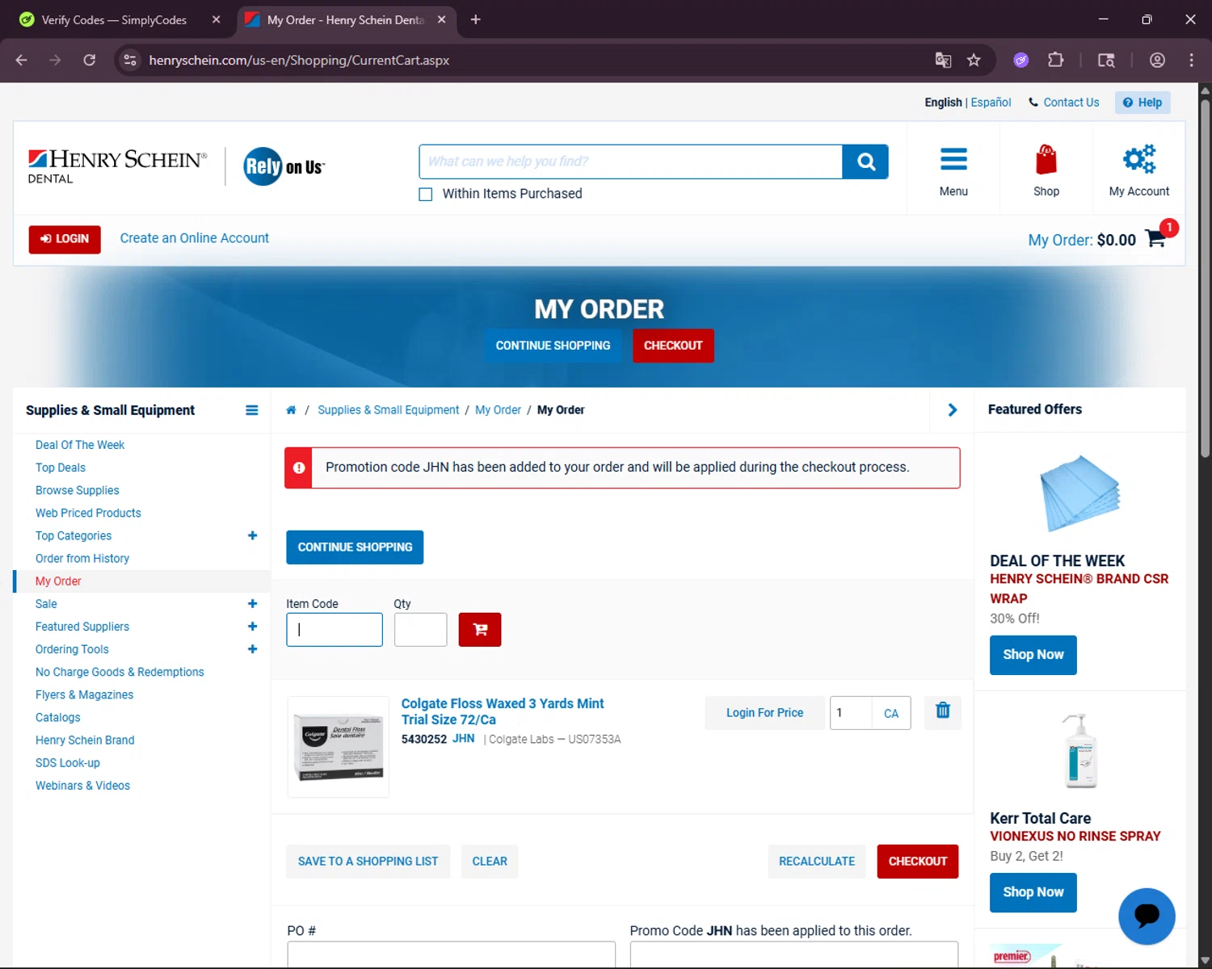The height and width of the screenshot is (969, 1212).
Task: Click the Qty input field
Action: point(420,630)
